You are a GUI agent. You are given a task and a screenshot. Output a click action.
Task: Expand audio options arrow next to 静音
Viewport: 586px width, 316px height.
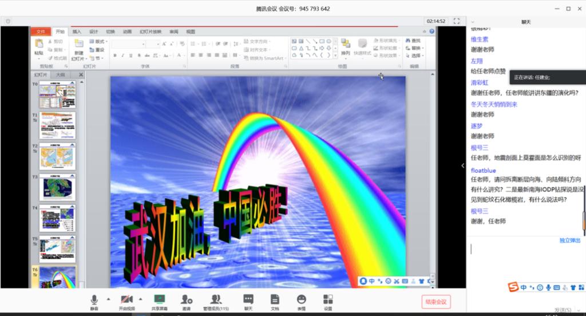tap(108, 299)
